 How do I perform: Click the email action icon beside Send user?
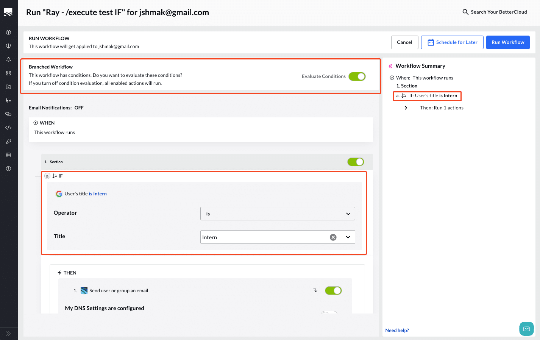point(84,291)
